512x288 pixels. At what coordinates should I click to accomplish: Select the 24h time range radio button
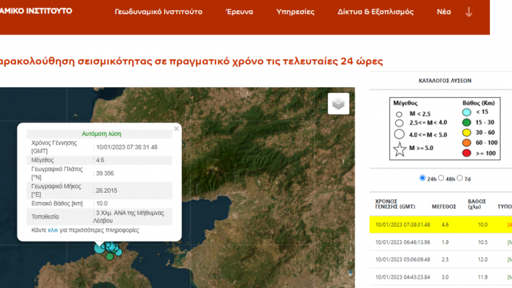(422, 178)
